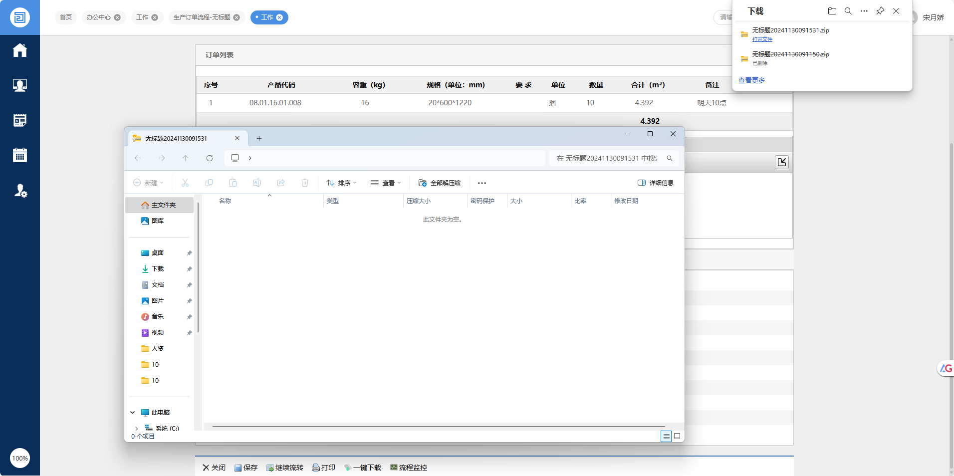Click 全部解压缩 to extract all files
Viewport: 954px width, 476px height.
click(x=440, y=183)
